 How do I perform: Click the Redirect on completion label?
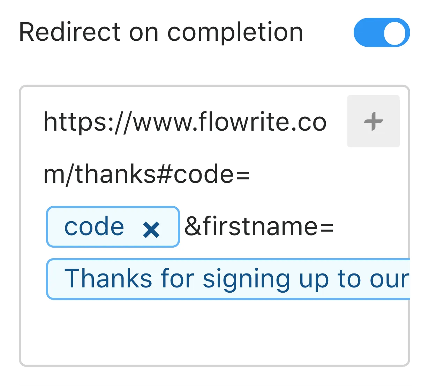tap(161, 32)
